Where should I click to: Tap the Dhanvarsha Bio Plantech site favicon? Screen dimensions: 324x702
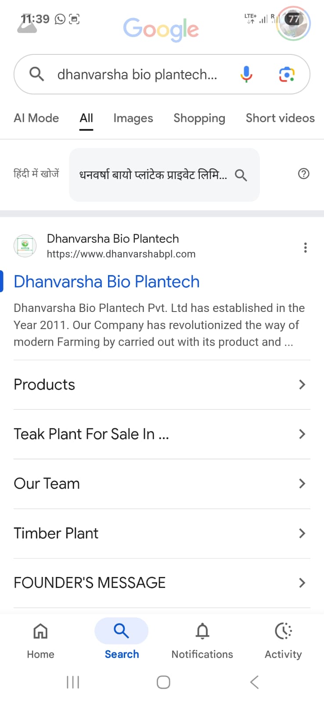click(x=25, y=246)
